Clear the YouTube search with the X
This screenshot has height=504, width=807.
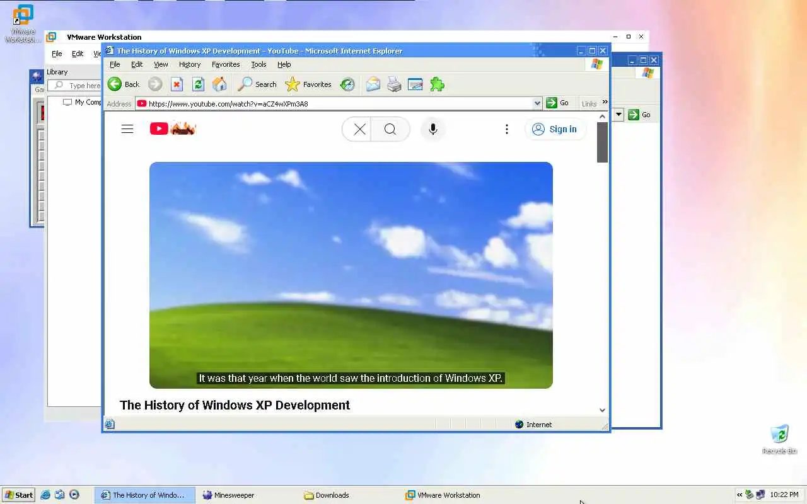[x=359, y=129]
